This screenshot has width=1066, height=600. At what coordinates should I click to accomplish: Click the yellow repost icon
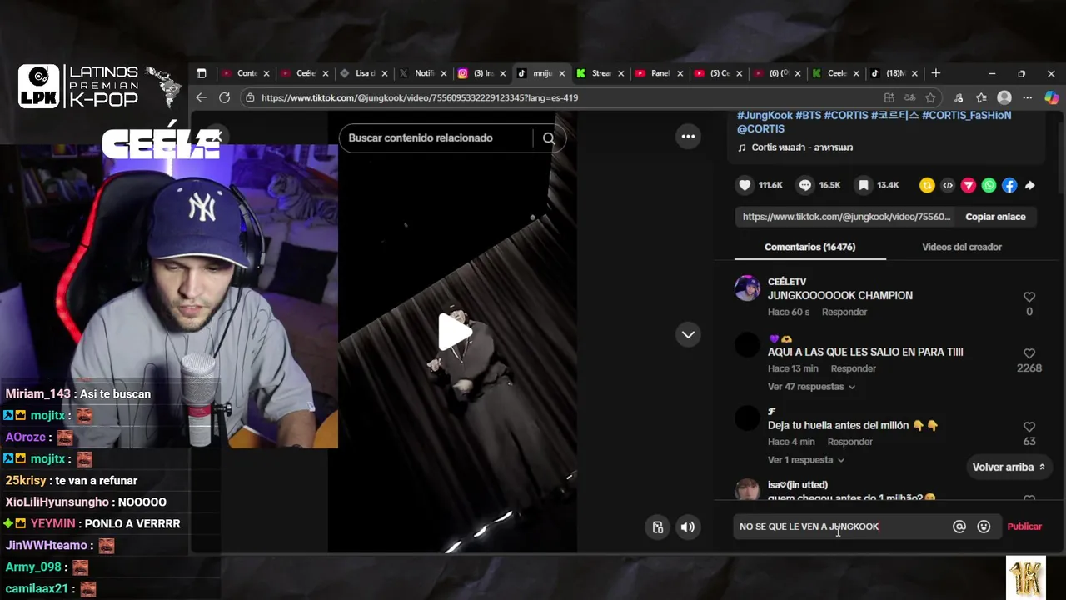click(927, 186)
